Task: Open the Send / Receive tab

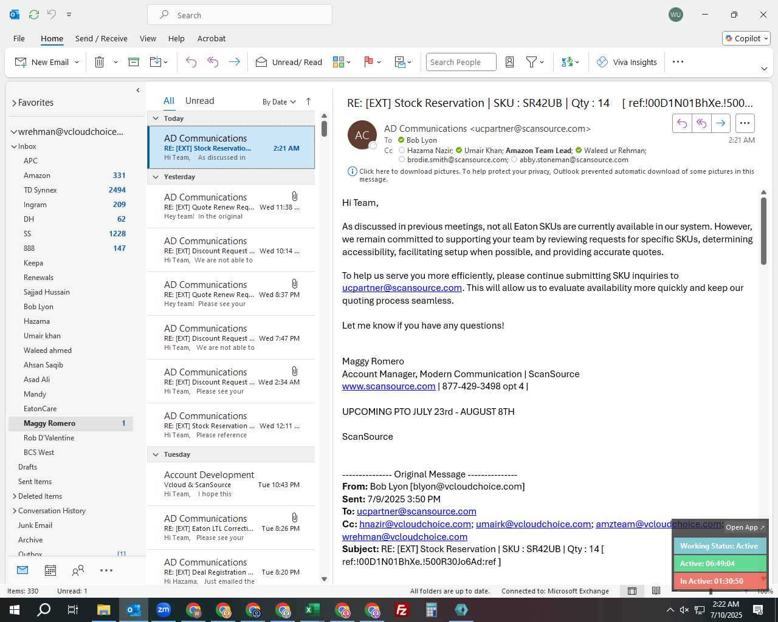Action: tap(102, 38)
